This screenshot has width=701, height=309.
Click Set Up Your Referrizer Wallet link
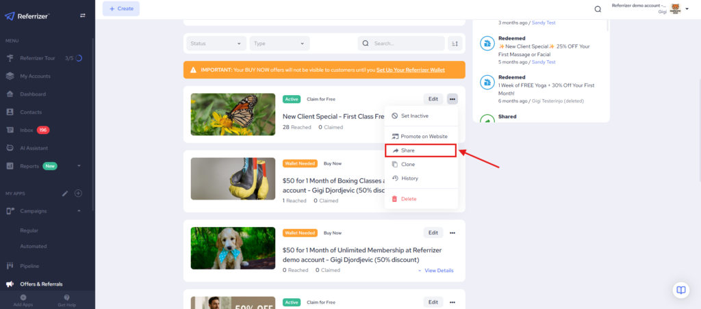coord(419,70)
